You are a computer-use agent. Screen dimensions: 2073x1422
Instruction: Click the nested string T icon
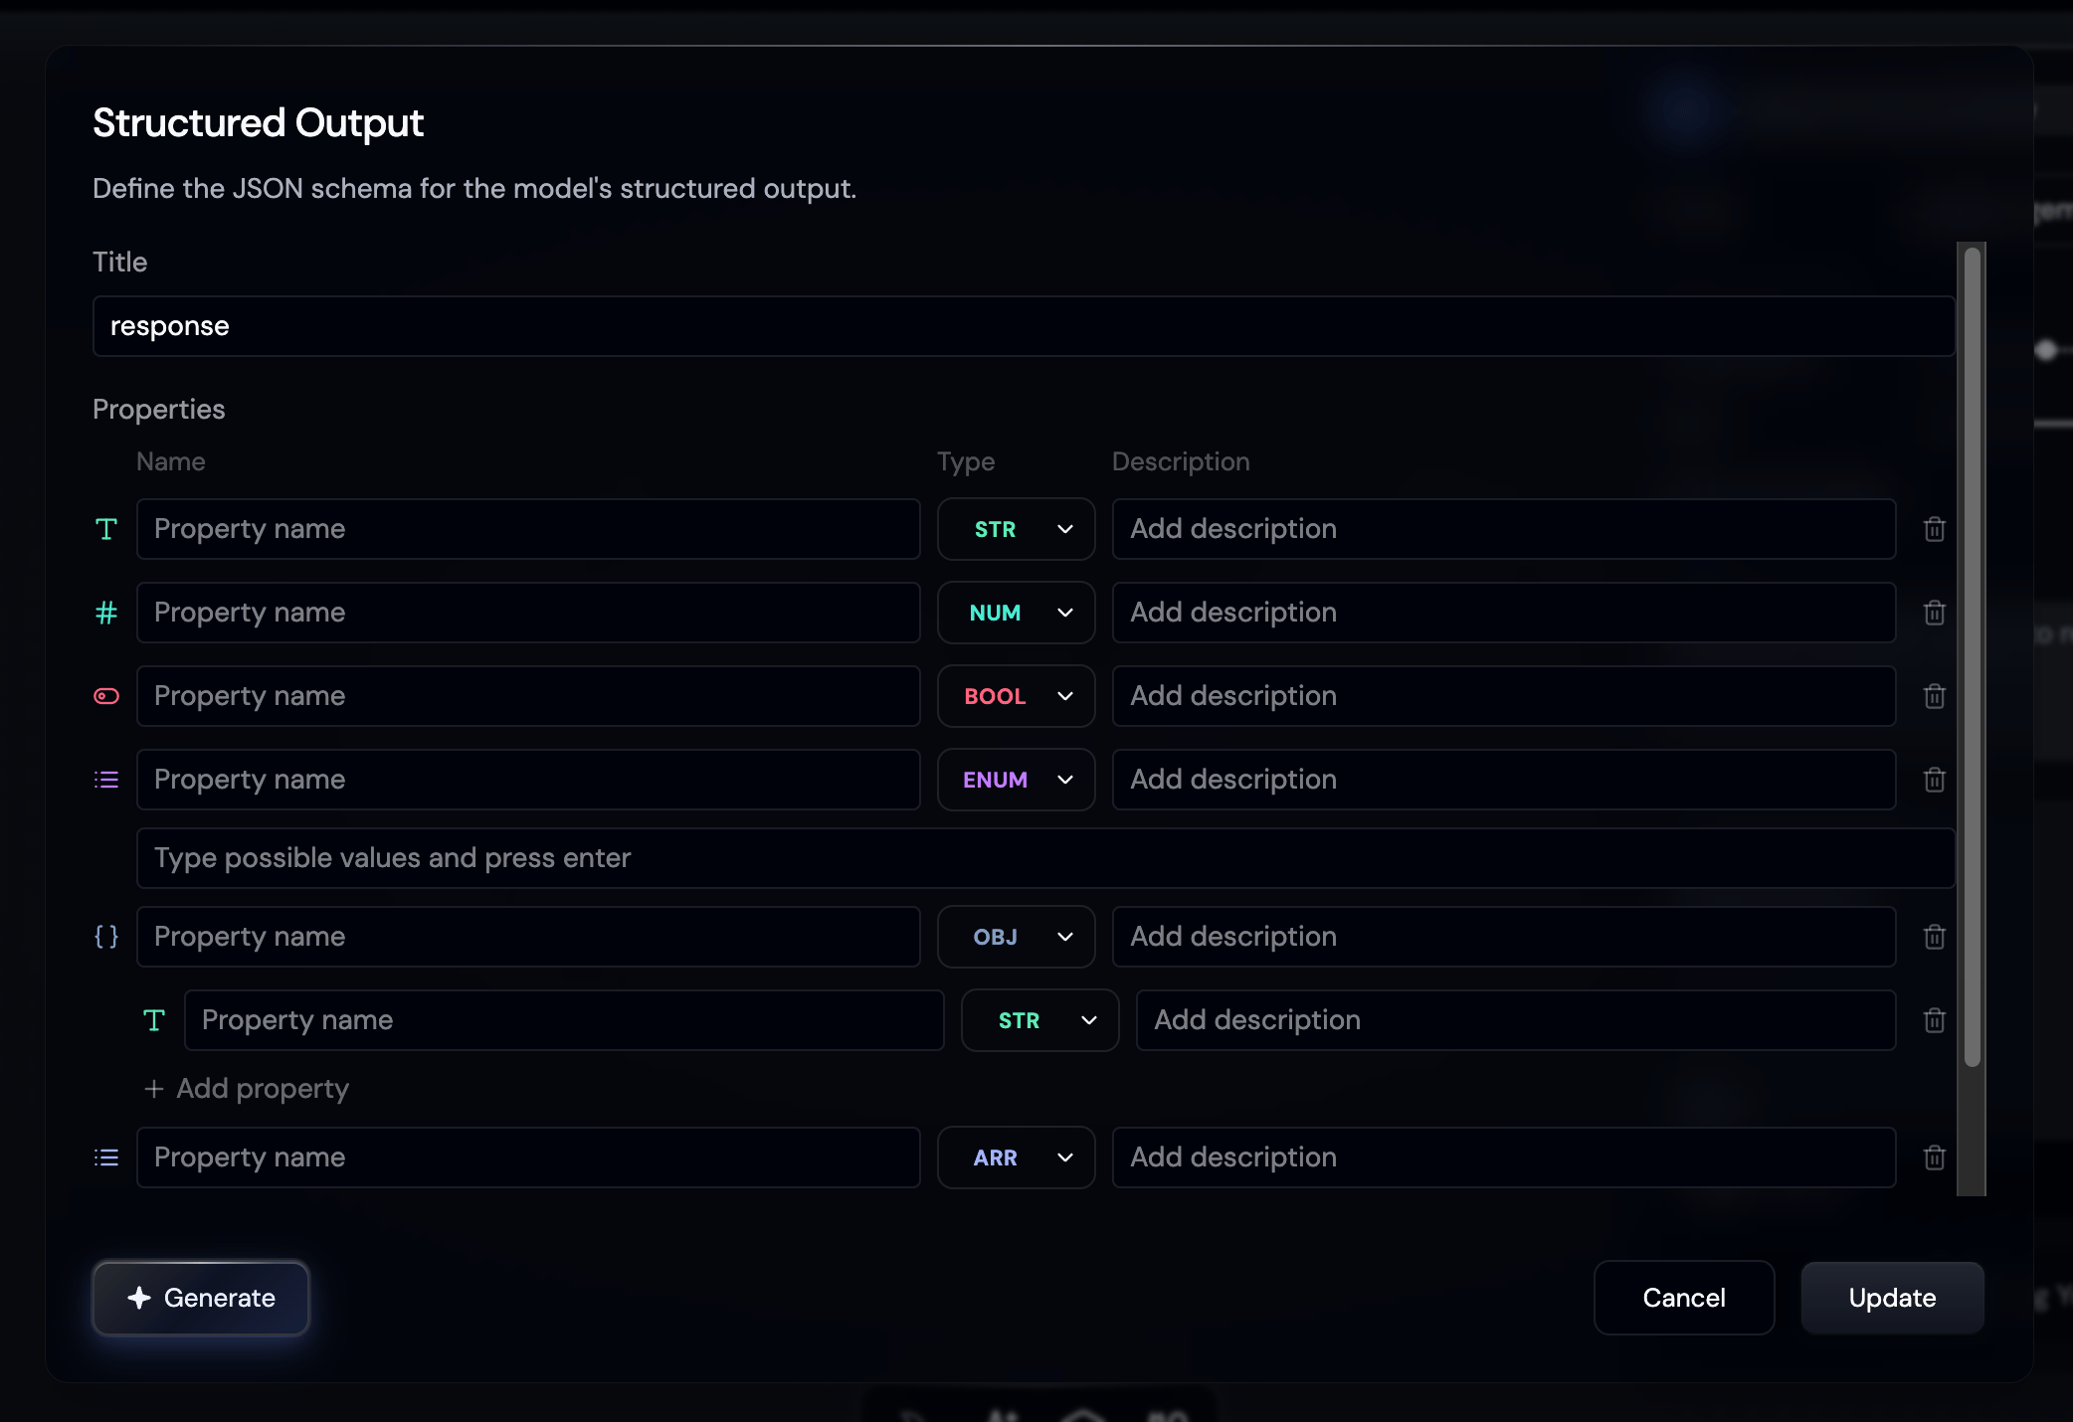click(x=154, y=1020)
